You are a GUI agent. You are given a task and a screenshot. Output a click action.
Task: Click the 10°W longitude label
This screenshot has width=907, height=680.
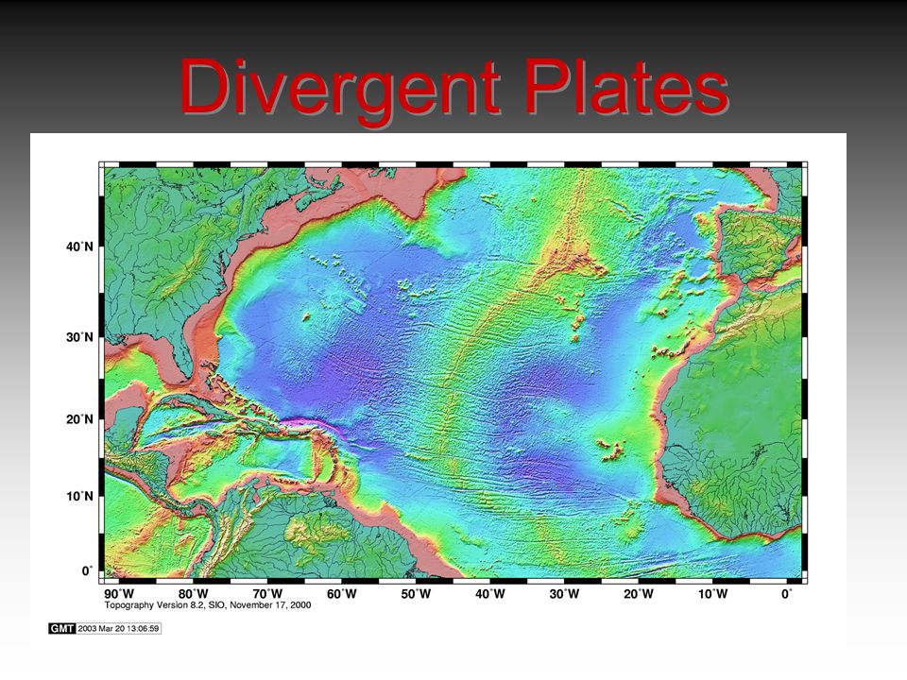[x=712, y=594]
